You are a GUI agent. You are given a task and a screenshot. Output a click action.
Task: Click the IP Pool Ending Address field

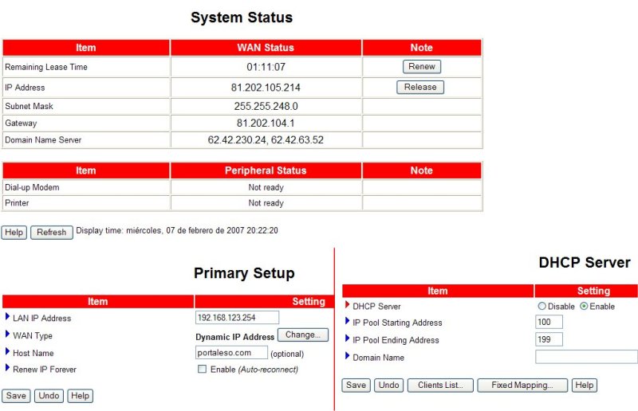pyautogui.click(x=549, y=340)
